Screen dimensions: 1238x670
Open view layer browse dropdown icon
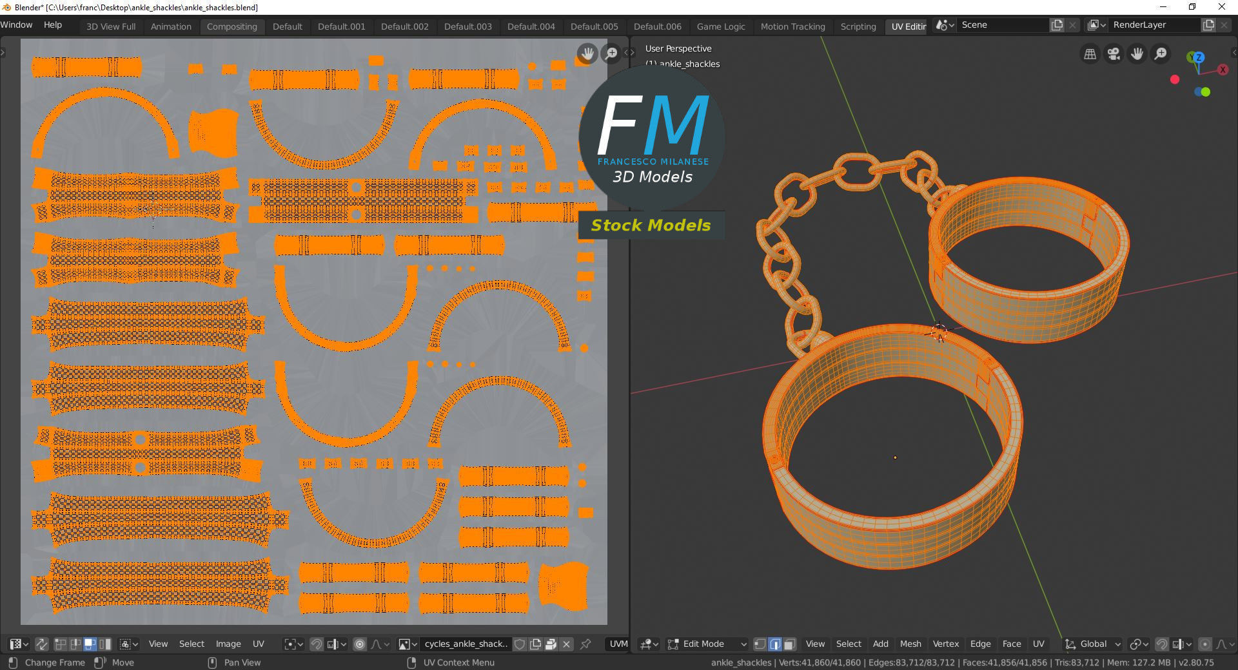[x=1097, y=25]
